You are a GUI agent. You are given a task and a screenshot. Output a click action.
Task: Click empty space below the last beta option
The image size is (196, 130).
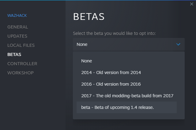129,116
